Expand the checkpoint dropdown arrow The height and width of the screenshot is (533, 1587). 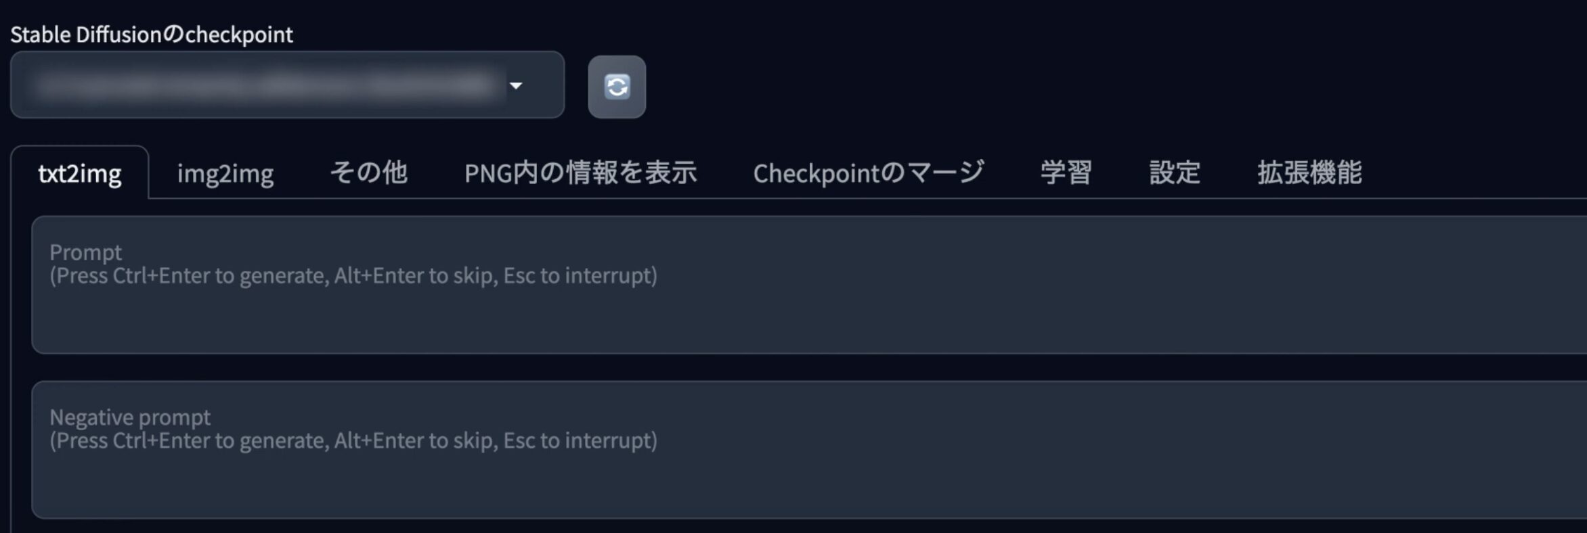pos(516,85)
